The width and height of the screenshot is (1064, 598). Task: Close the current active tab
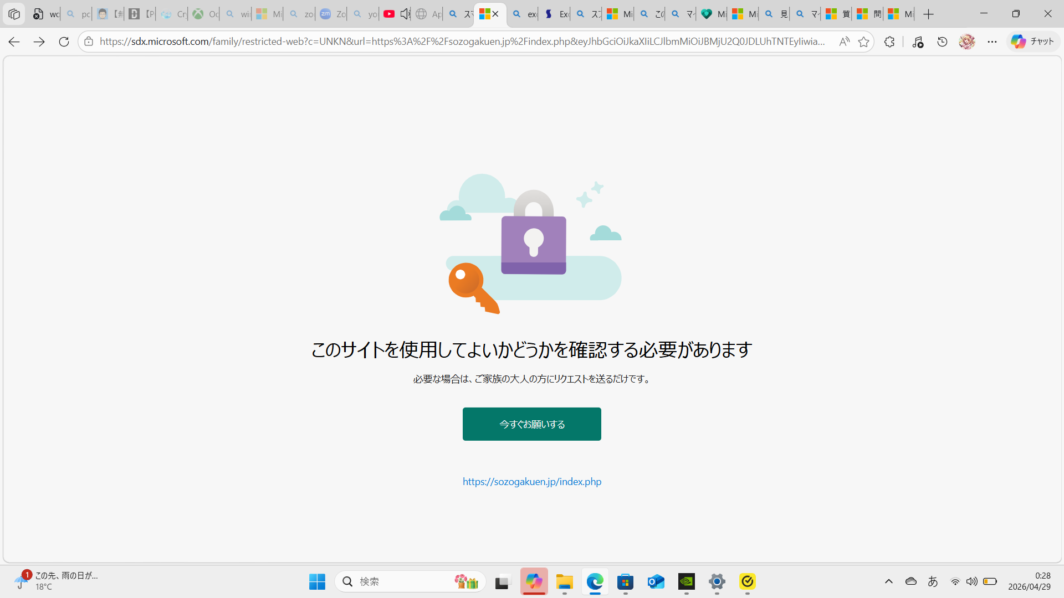tap(495, 14)
